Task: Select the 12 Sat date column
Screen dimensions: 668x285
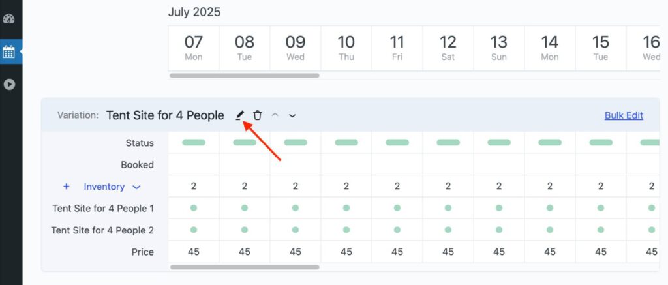Action: (x=448, y=48)
